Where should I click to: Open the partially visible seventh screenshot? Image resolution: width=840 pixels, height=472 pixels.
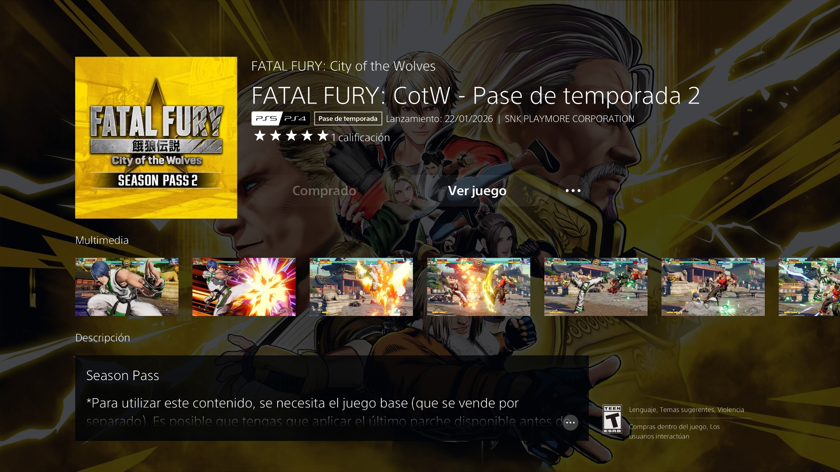pos(809,287)
